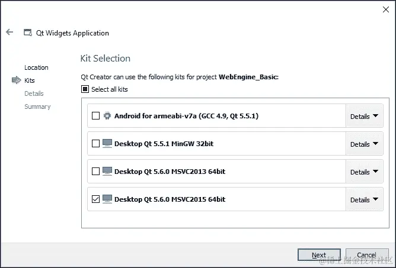Click the Qt Widgets Application window icon

(x=28, y=33)
